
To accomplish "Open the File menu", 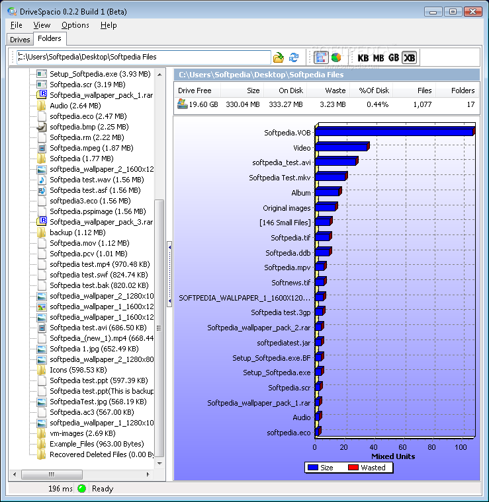I will tap(16, 25).
